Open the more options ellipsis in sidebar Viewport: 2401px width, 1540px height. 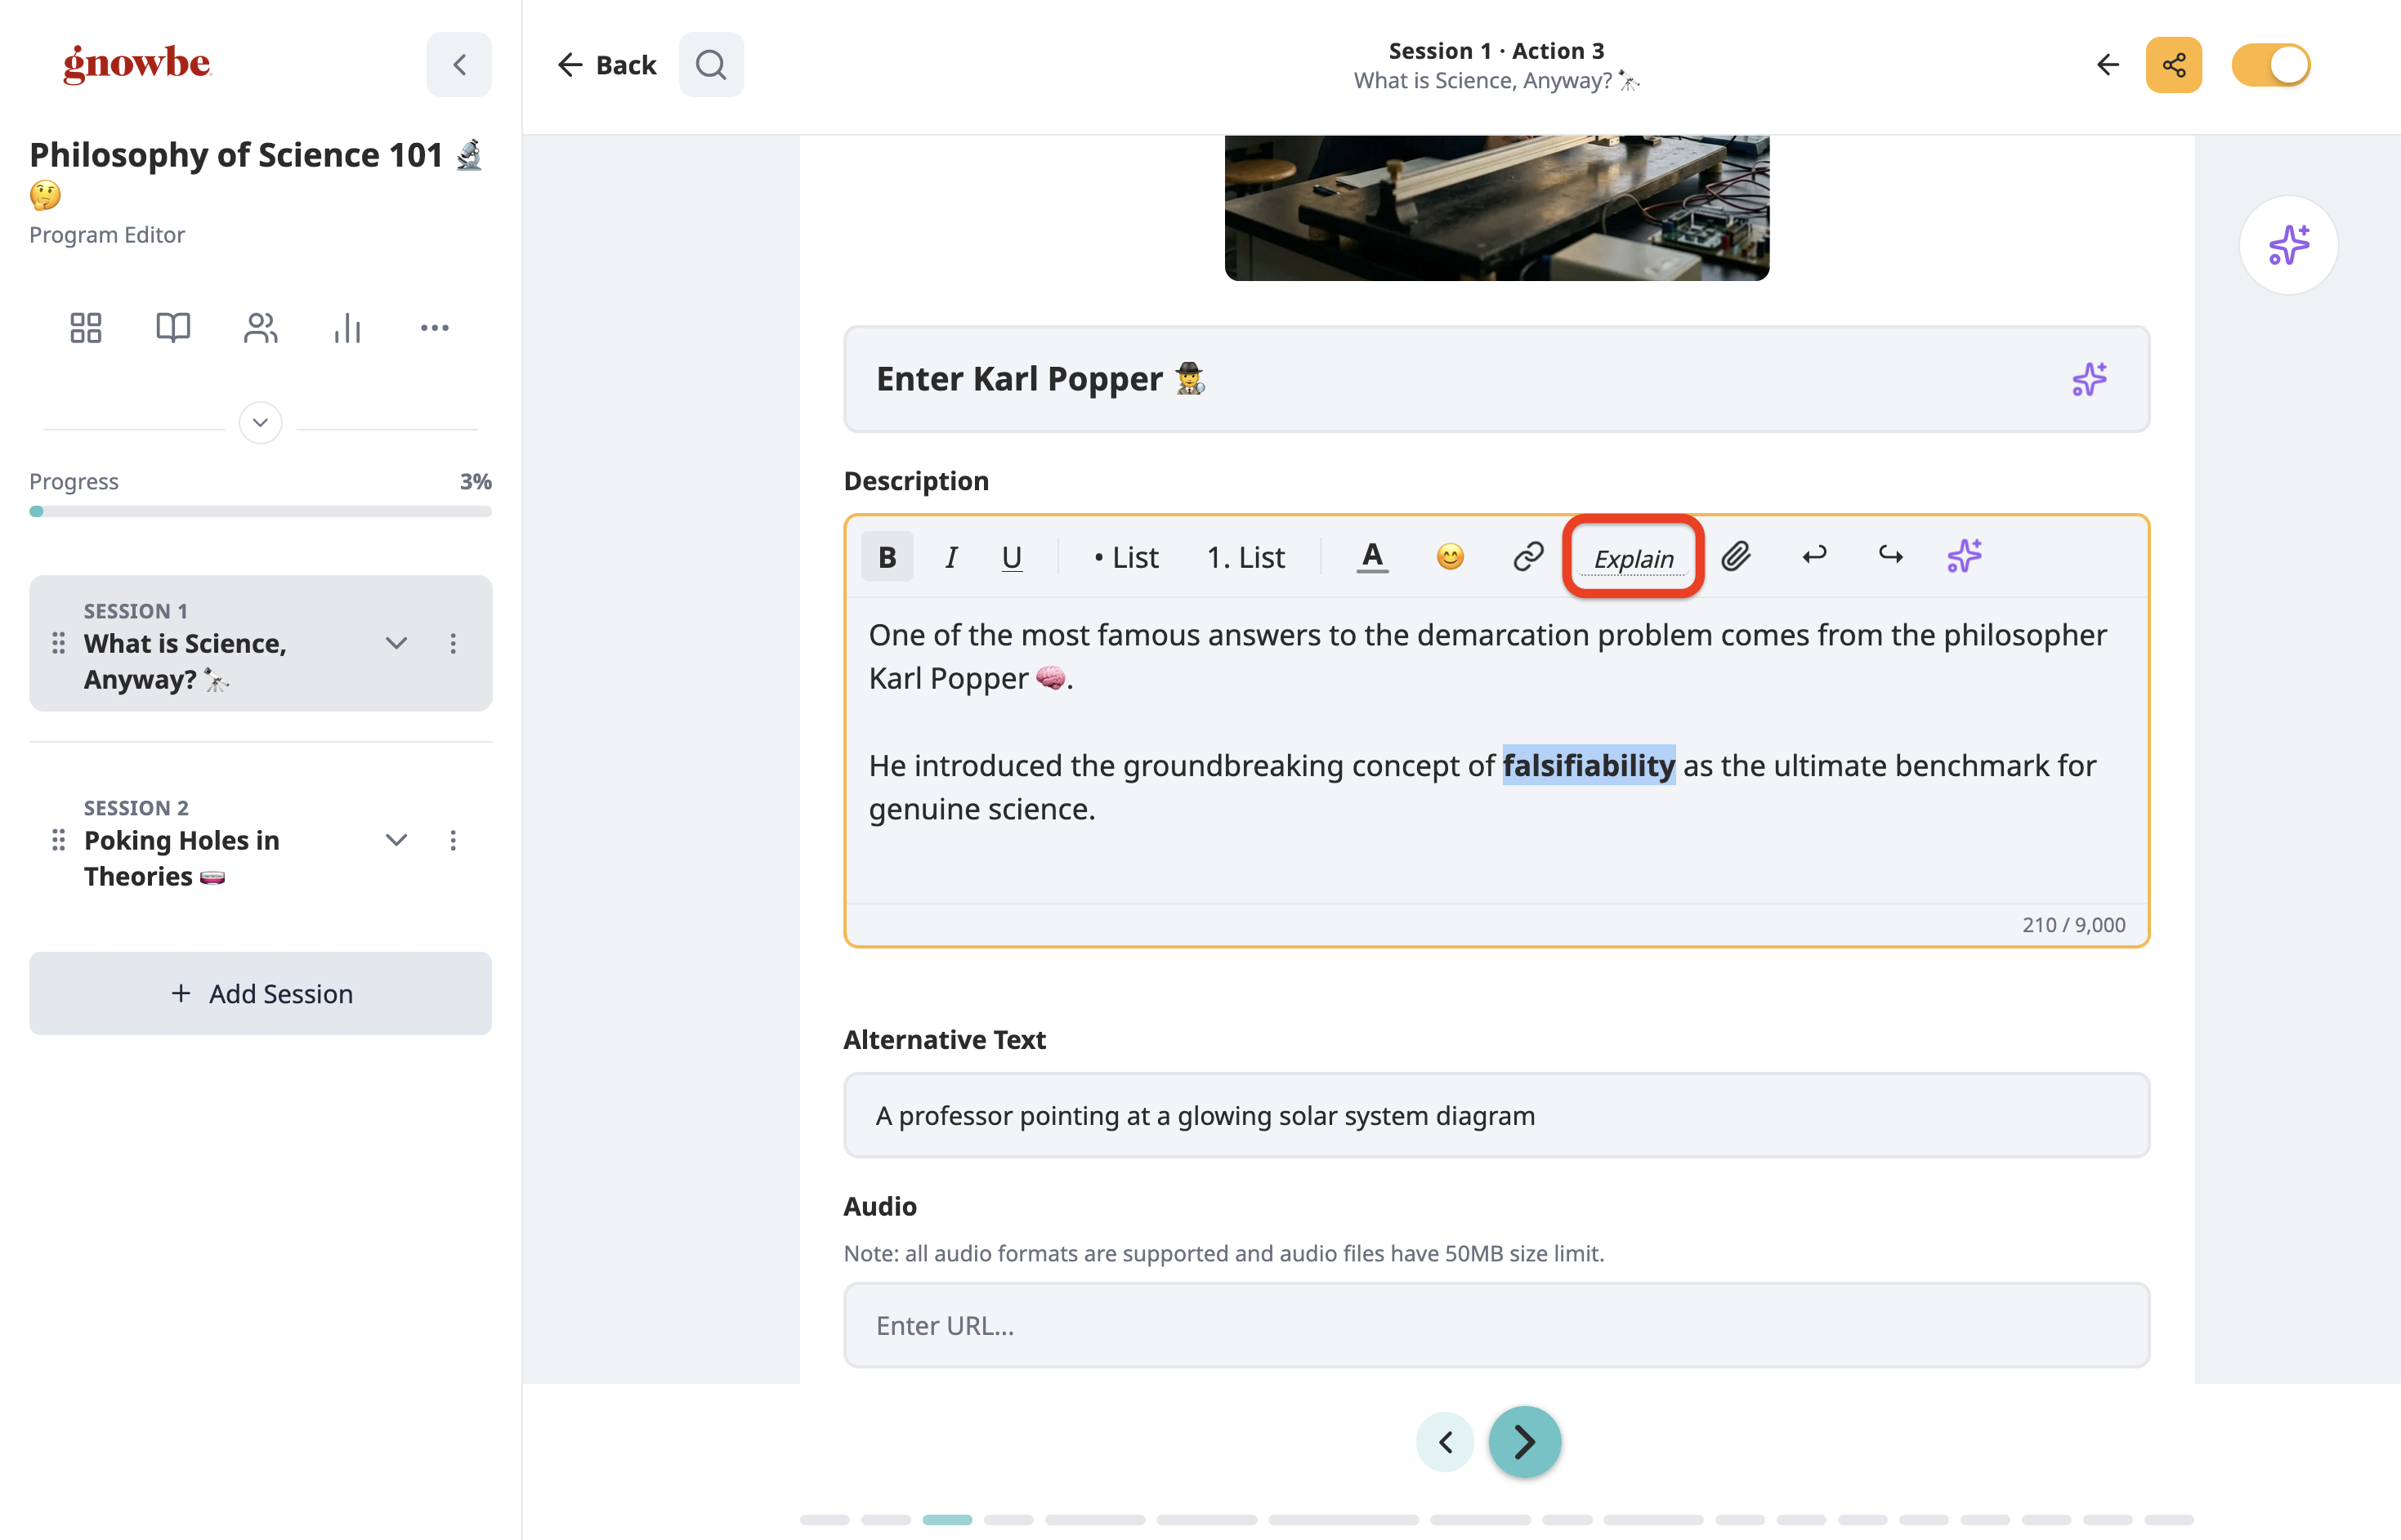[434, 328]
